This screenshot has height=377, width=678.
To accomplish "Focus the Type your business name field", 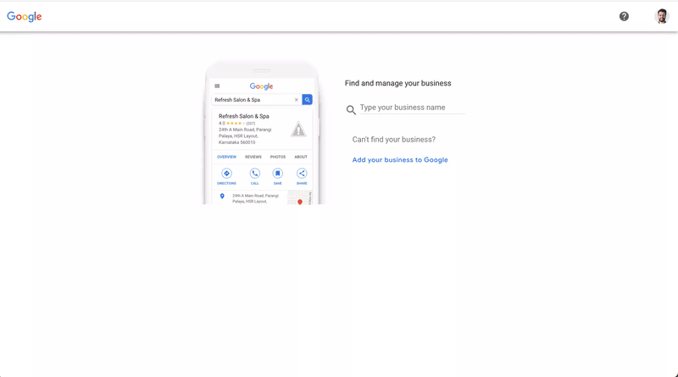I will click(412, 108).
